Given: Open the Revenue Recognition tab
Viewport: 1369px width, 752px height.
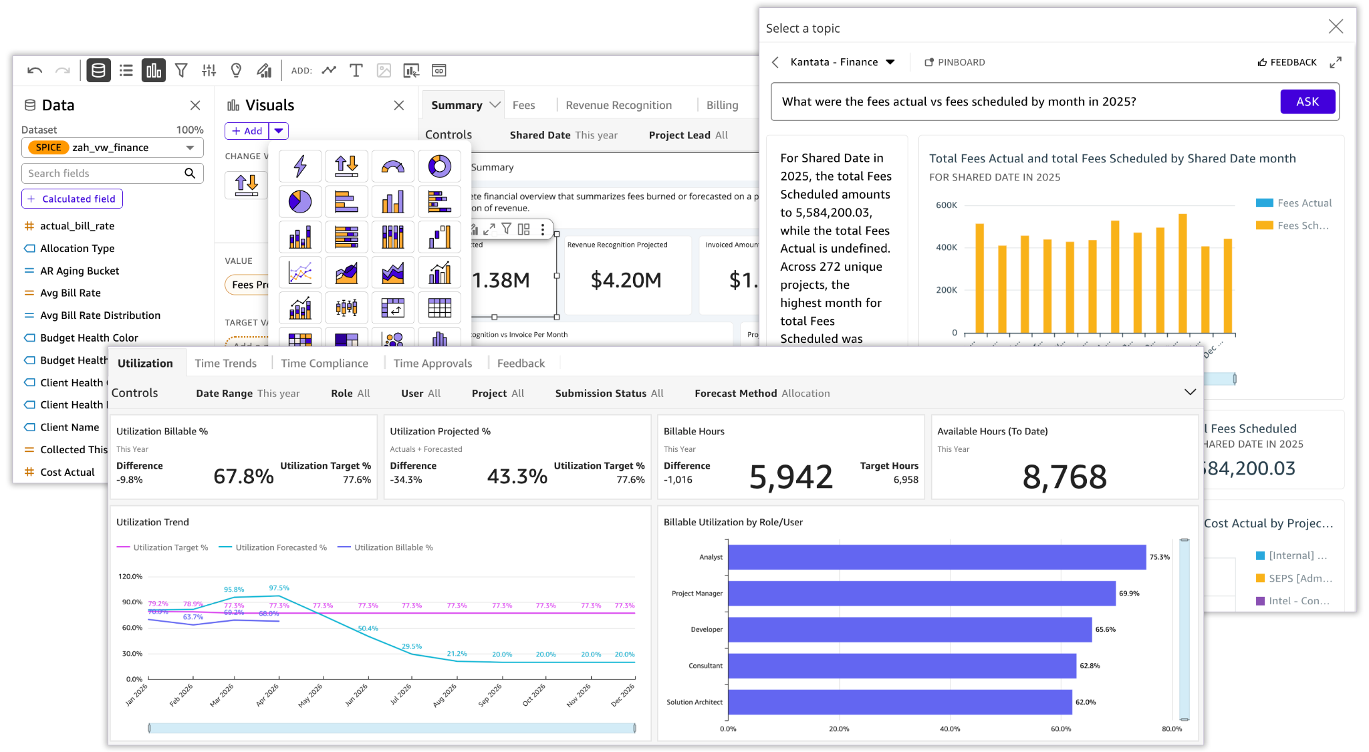Looking at the screenshot, I should 618,105.
